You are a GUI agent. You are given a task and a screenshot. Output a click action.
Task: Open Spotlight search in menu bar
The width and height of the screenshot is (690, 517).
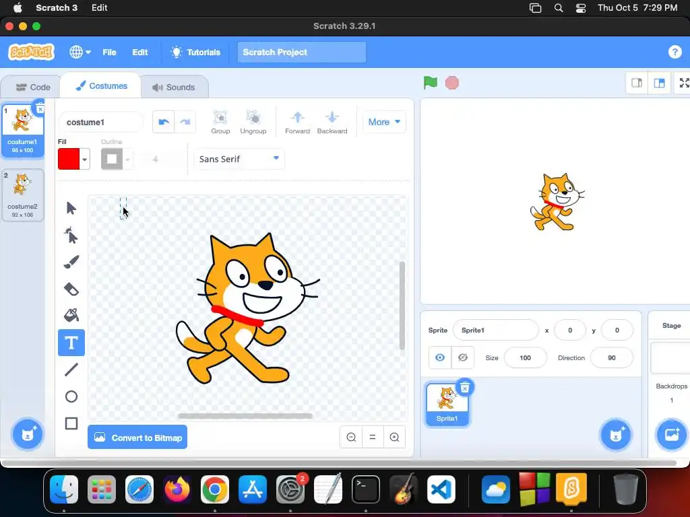coord(559,8)
